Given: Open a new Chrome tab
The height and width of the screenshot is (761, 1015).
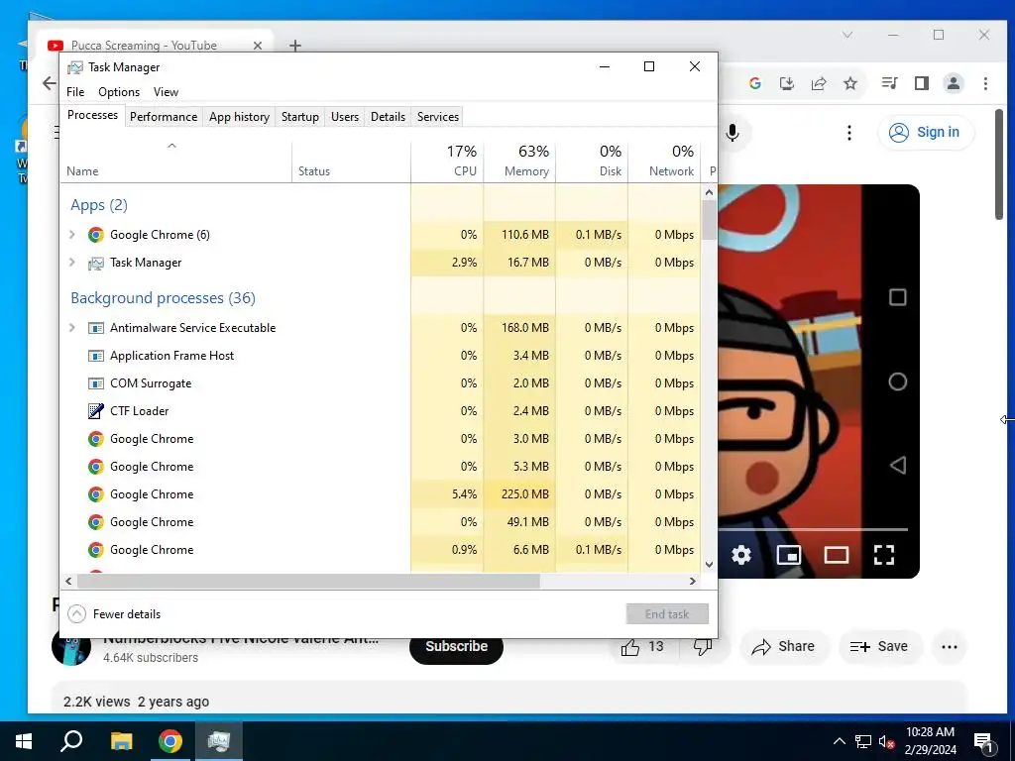Looking at the screenshot, I should [x=295, y=46].
